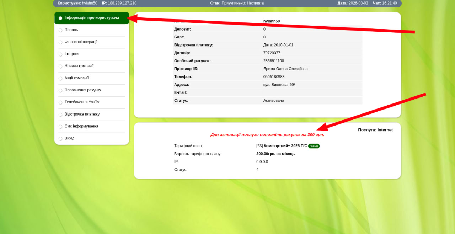Click IP 188.239.127.210 in top bar
This screenshot has width=455, height=234.
(119, 3)
